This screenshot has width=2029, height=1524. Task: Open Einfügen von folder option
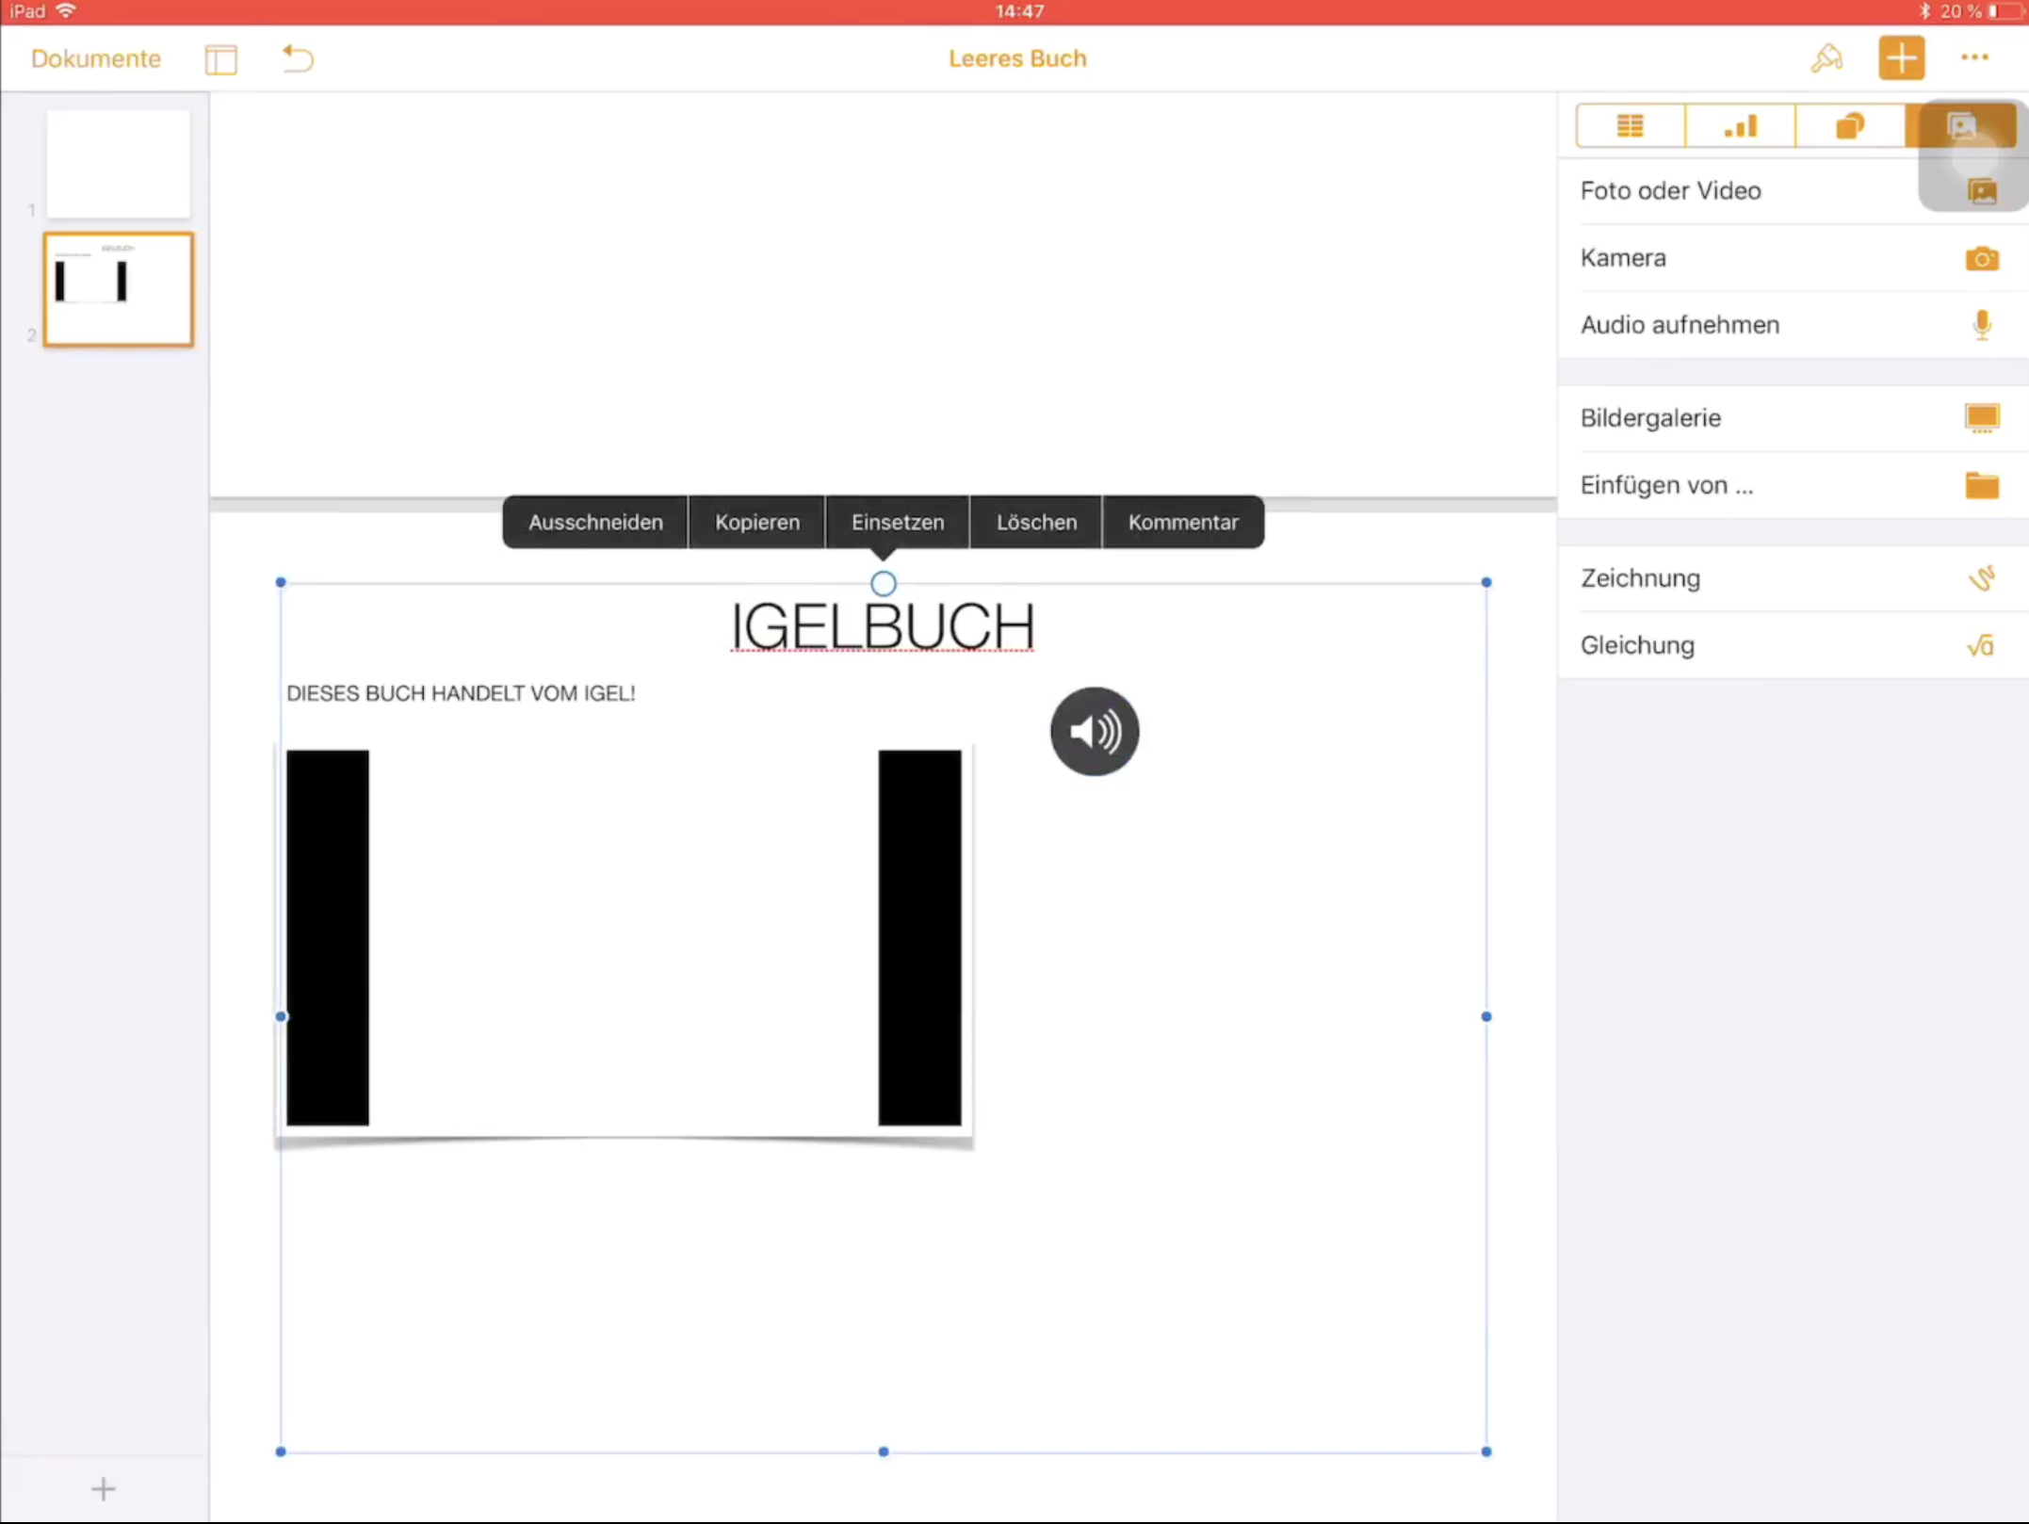[1981, 485]
